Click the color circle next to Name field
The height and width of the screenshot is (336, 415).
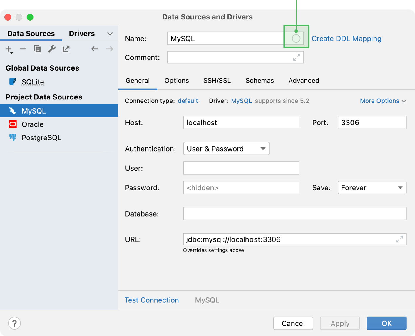[296, 39]
